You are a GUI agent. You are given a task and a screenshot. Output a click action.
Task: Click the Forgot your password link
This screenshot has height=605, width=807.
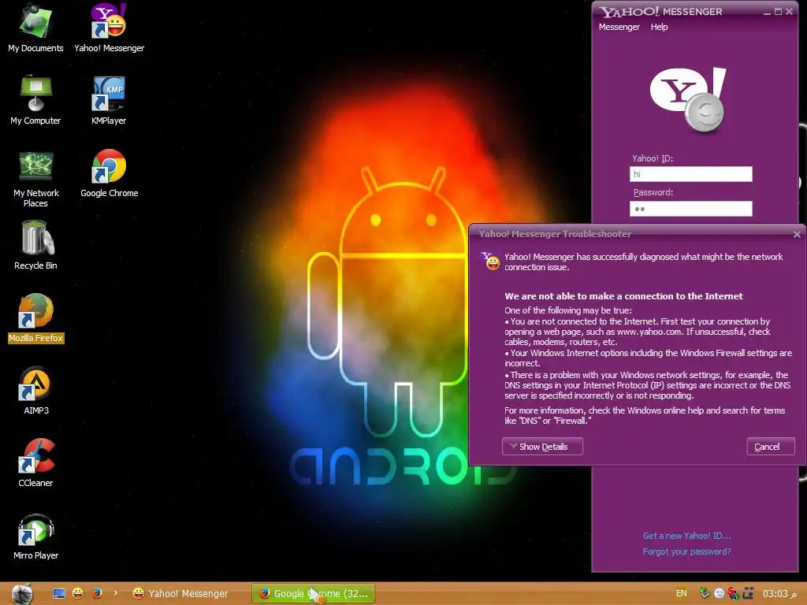[686, 551]
